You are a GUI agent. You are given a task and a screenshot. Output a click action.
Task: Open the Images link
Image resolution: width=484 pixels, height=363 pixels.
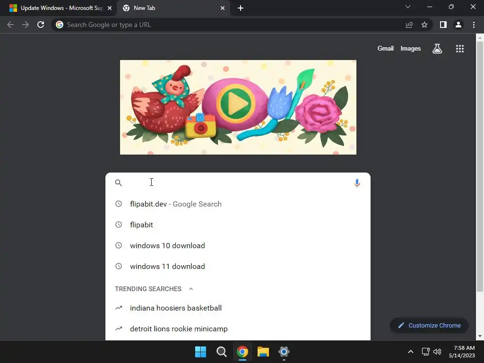(x=411, y=49)
